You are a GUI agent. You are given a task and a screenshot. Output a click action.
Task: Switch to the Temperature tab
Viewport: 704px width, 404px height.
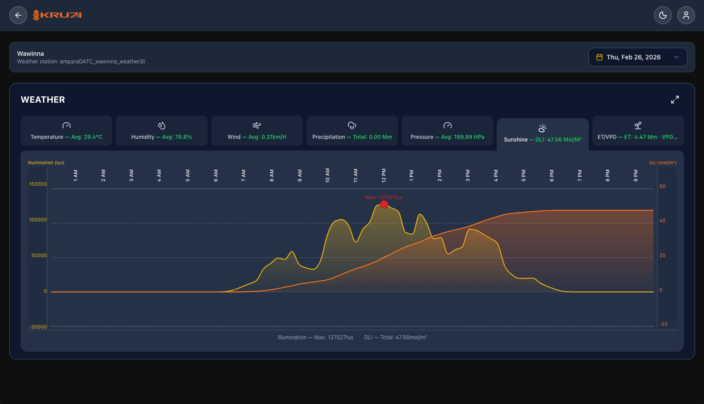(x=66, y=131)
